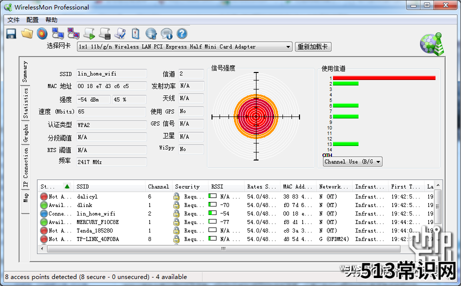The image size is (461, 286).
Task: Click the red target options icon
Action: coord(42,33)
